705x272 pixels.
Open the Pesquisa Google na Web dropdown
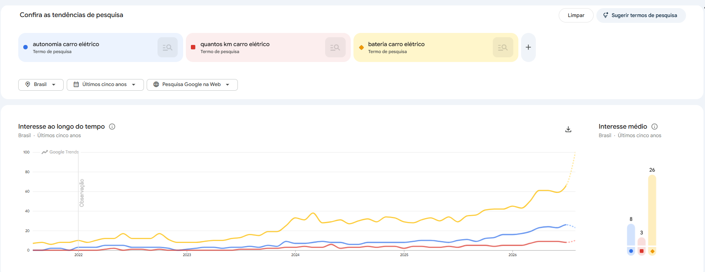click(192, 84)
